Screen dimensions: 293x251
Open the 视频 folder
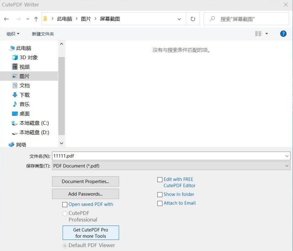pos(21,67)
